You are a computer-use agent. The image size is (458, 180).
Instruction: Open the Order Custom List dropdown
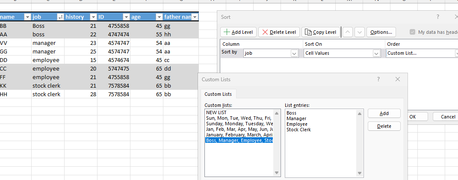pos(456,53)
